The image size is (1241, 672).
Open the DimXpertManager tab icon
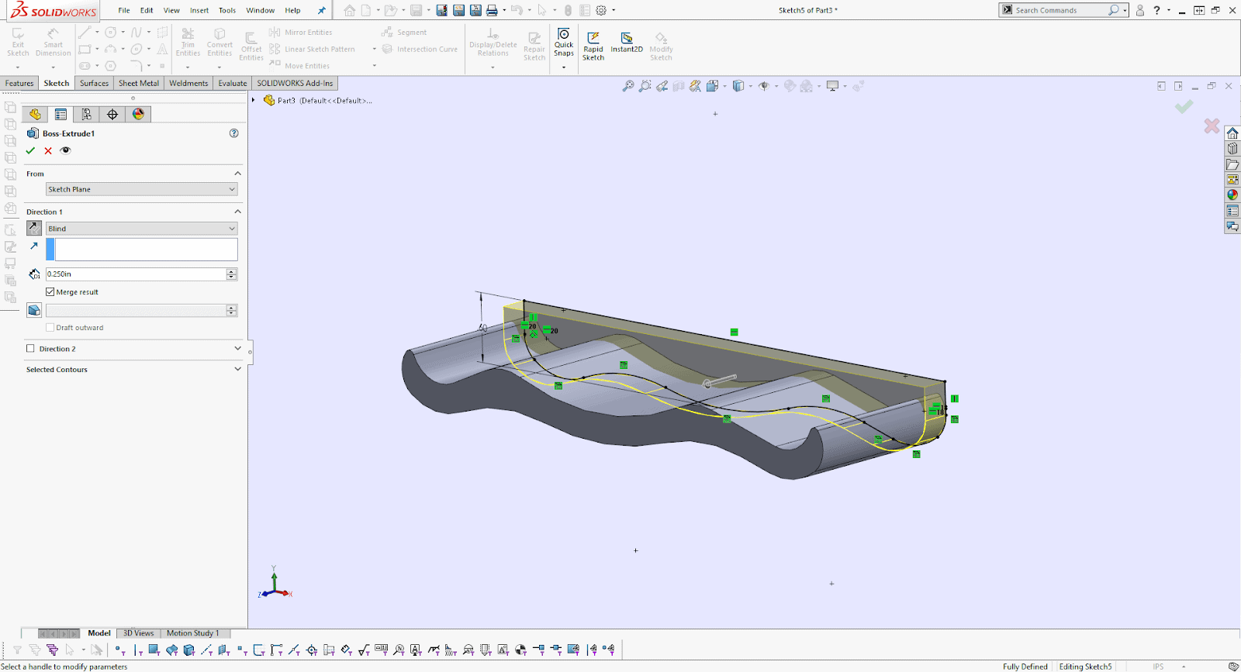112,114
